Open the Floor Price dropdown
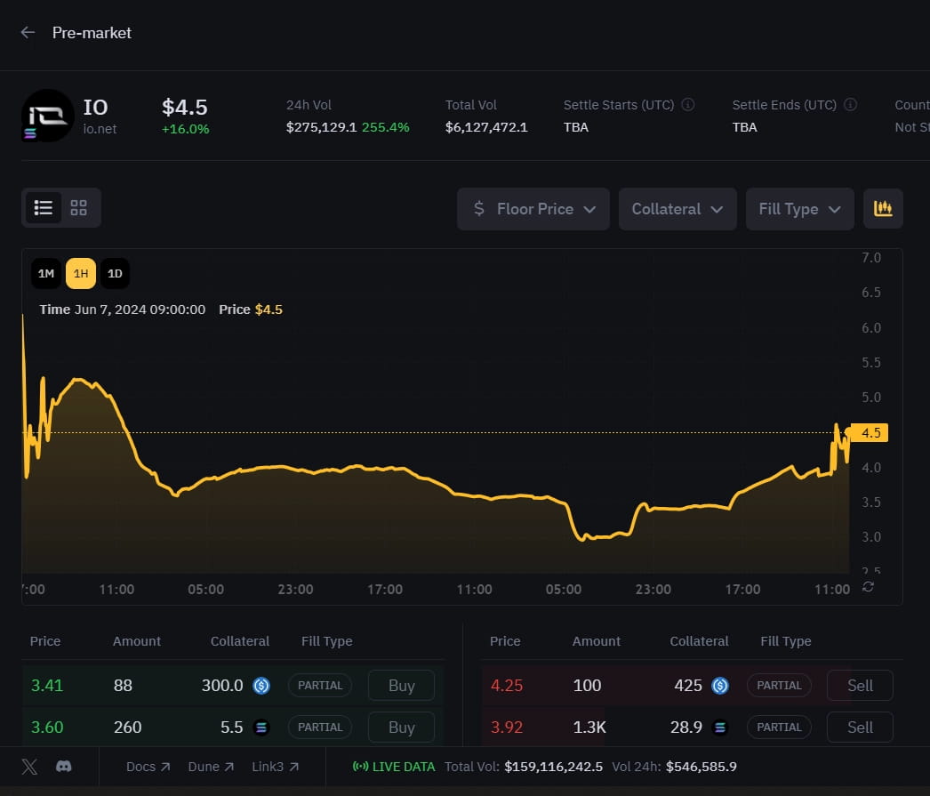 pos(533,209)
